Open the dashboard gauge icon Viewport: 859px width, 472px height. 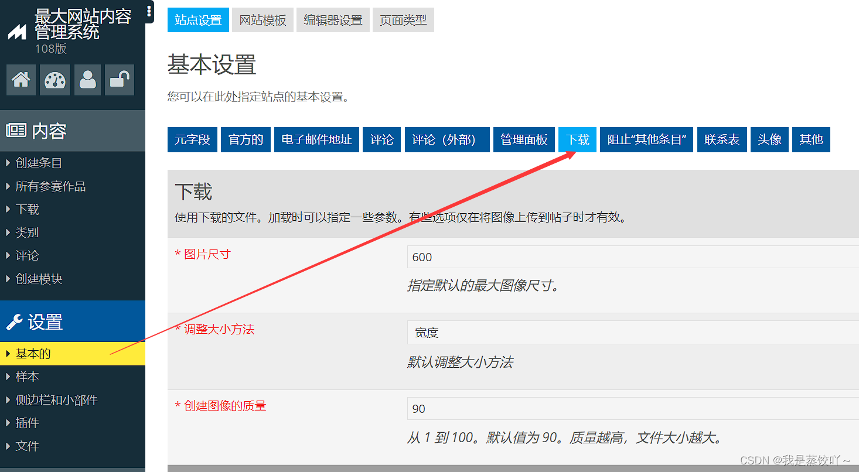pos(54,80)
